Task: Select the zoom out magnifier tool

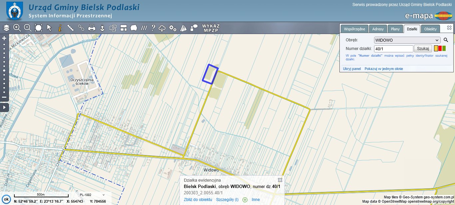Action: pyautogui.click(x=28, y=28)
